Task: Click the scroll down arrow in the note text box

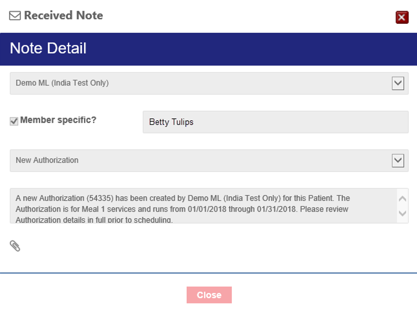Action: [x=402, y=213]
